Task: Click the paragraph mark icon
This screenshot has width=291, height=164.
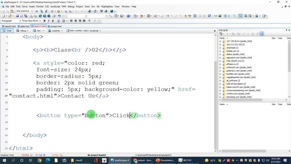Action: tap(90, 21)
